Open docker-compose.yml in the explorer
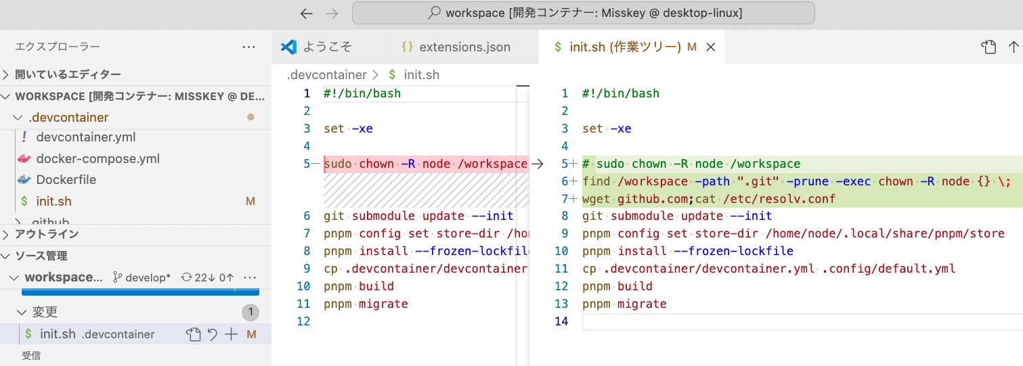 pyautogui.click(x=97, y=159)
